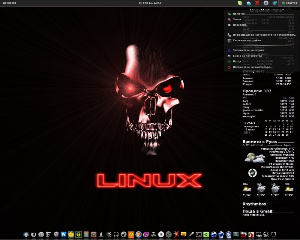Viewport: 300px width, 240px height.
Task: Open the green Ubuntu tweak icon in dock
Action: point(206,234)
